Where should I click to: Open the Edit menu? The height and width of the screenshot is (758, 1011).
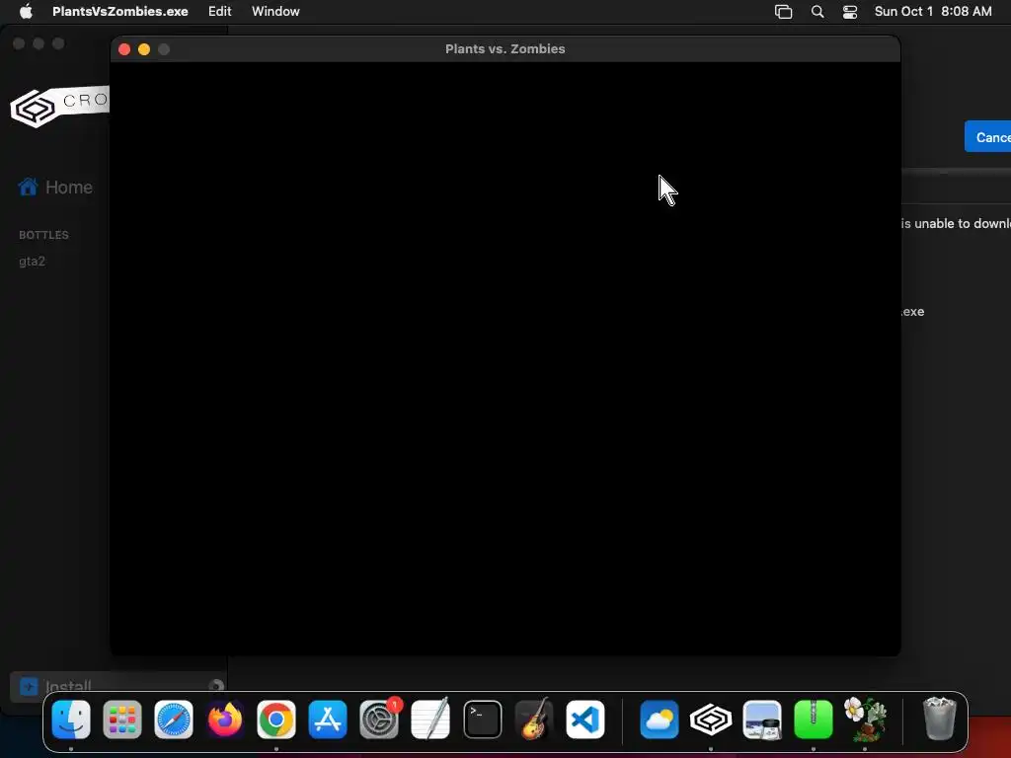pos(219,12)
